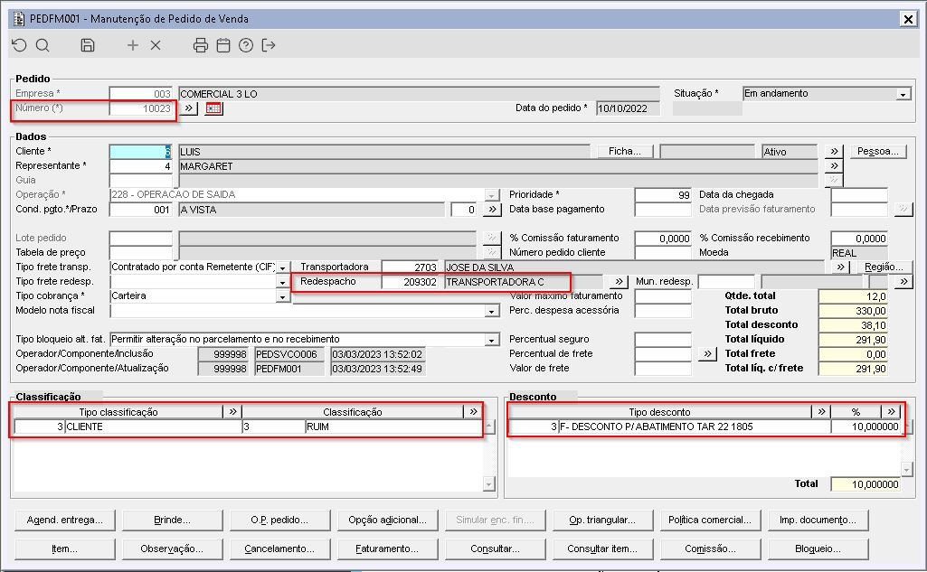Click the lookup arrow beside Número field
The image size is (927, 572).
(x=189, y=108)
